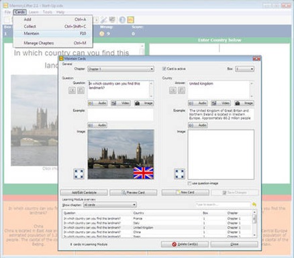Click right small icon beside the Question text box
Screen dimensions: 294x258
pos(81,90)
